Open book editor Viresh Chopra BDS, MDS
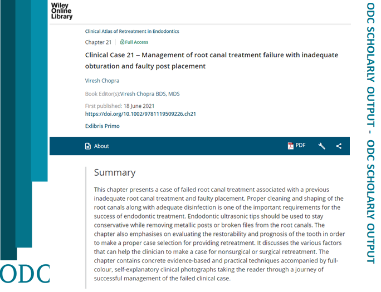 [x=150, y=94]
